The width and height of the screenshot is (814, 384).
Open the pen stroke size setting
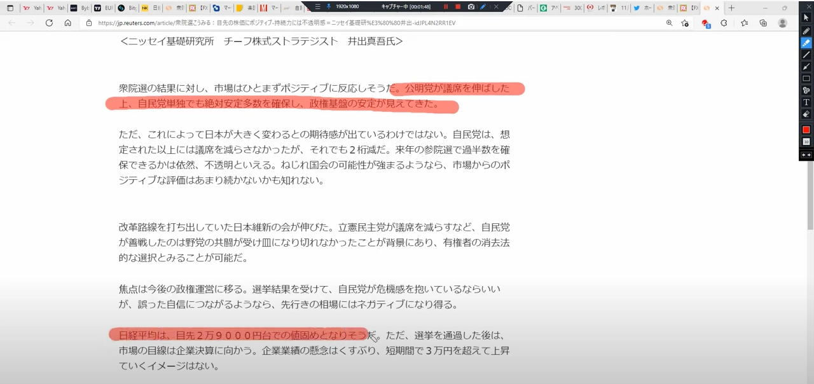click(806, 142)
